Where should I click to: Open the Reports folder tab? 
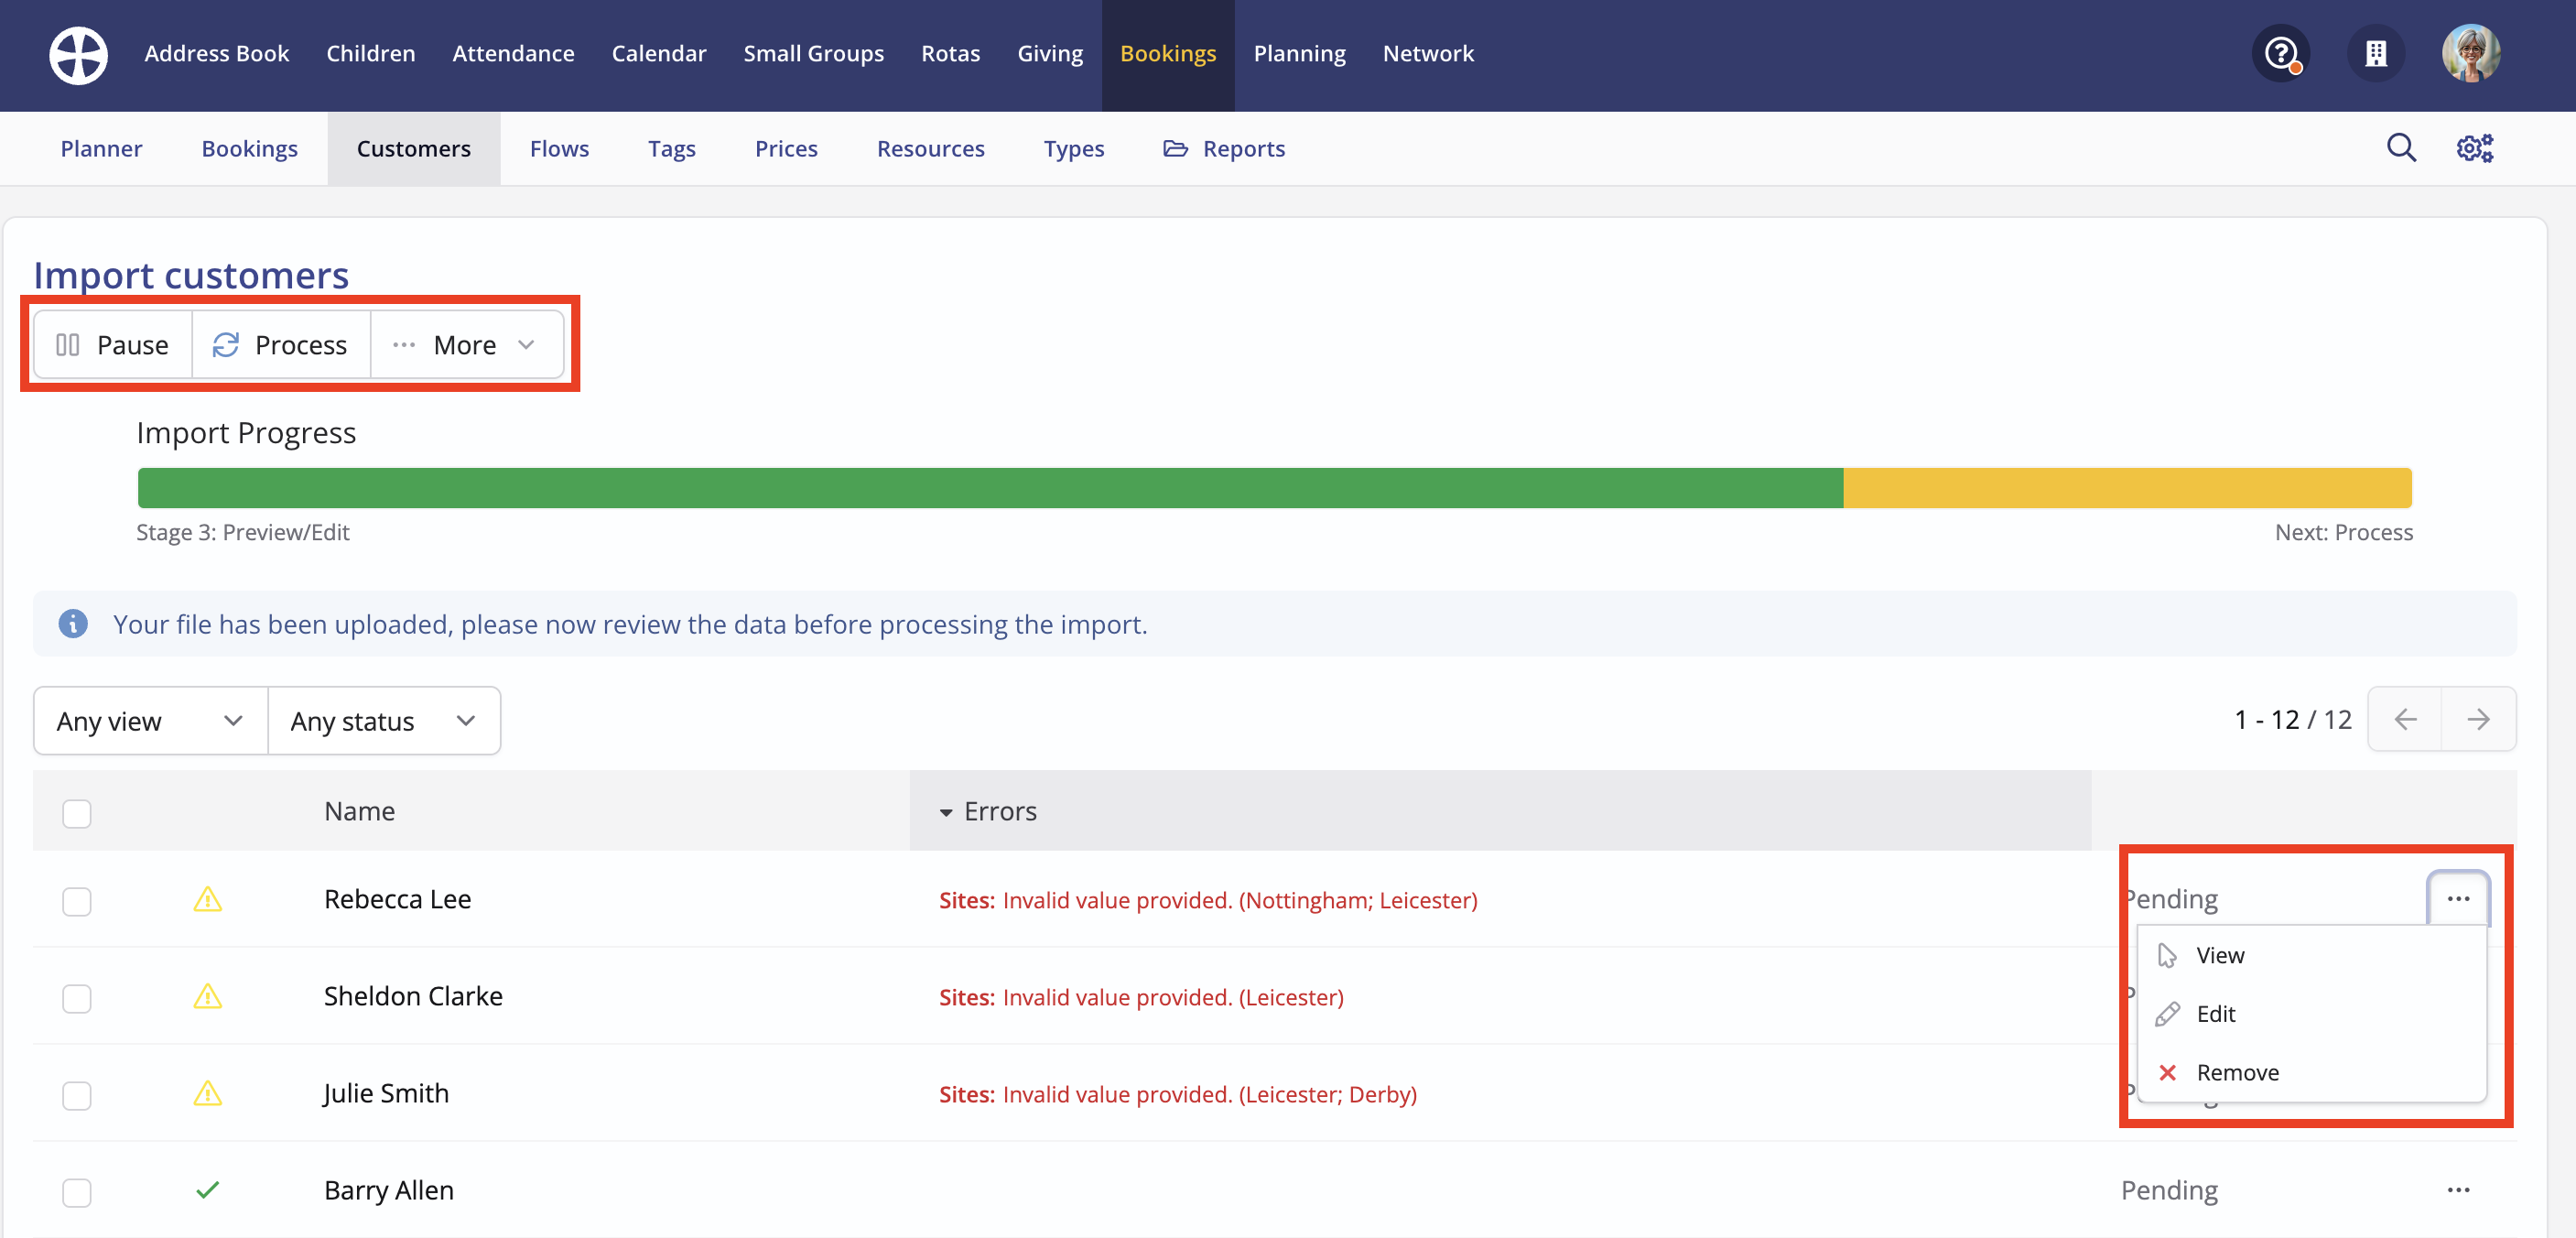(x=1224, y=148)
